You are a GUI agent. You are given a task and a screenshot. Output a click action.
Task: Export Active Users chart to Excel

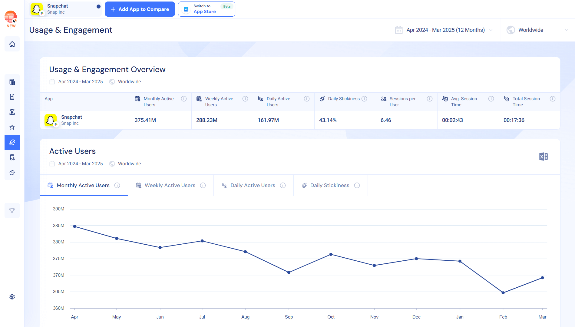pyautogui.click(x=543, y=157)
